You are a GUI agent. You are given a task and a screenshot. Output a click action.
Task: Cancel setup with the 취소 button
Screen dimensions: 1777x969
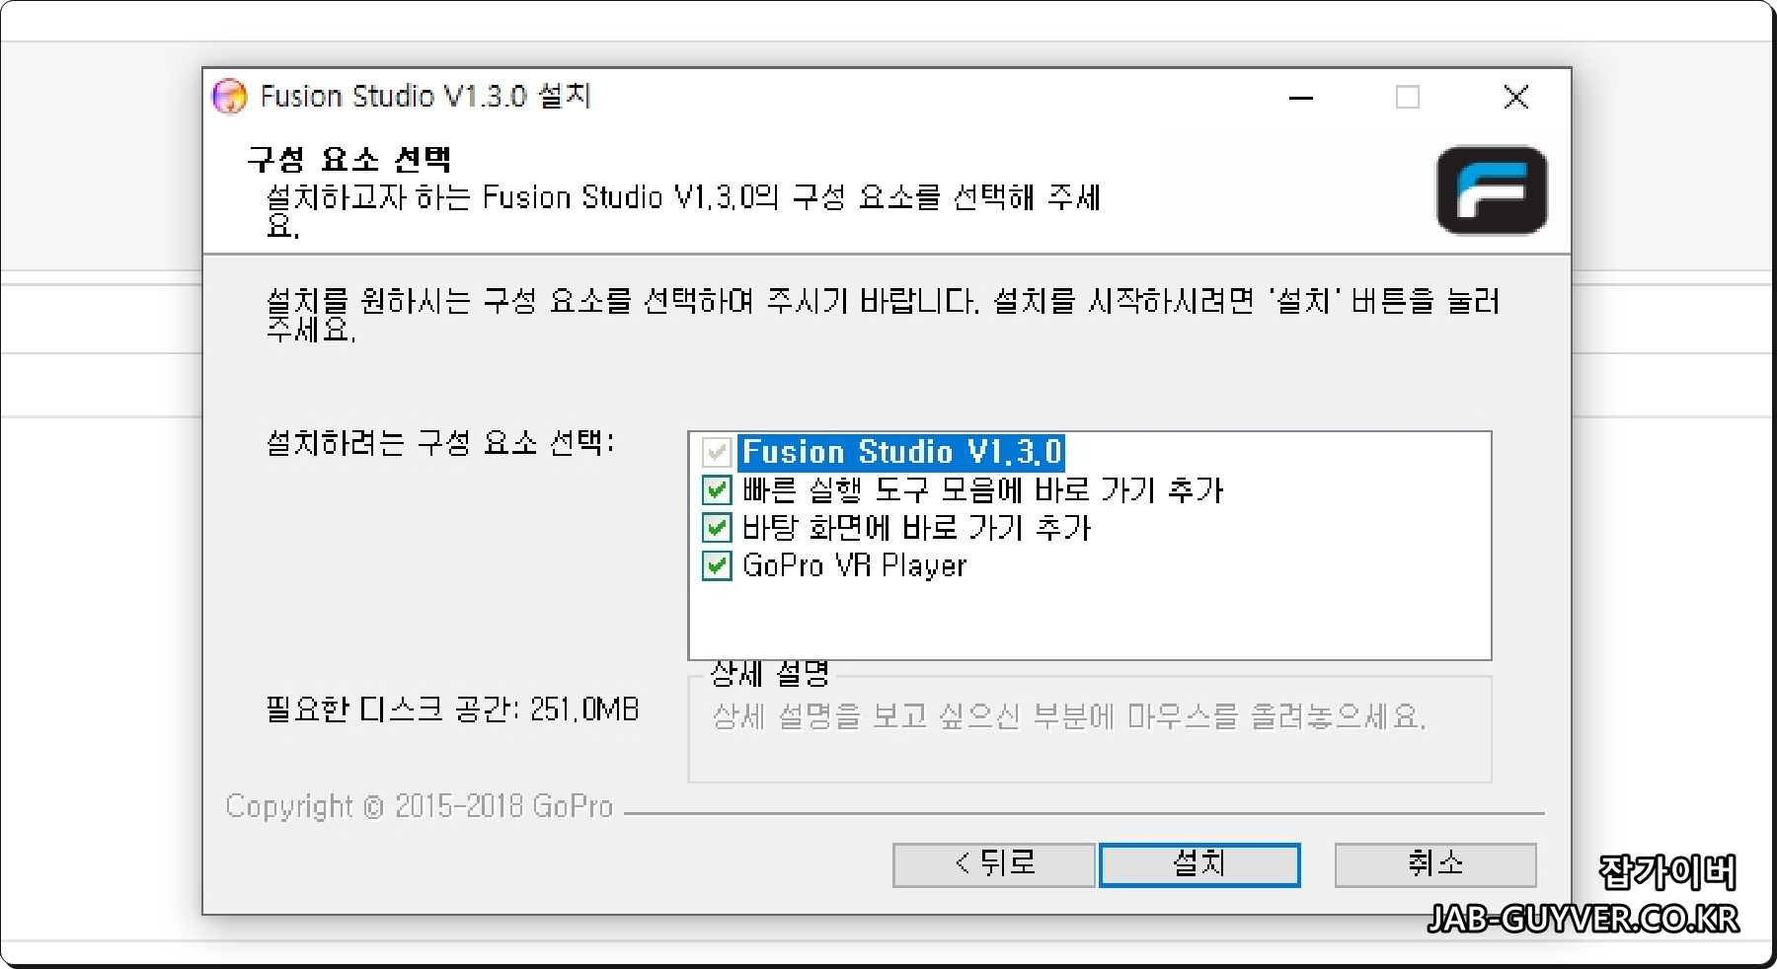(x=1435, y=865)
